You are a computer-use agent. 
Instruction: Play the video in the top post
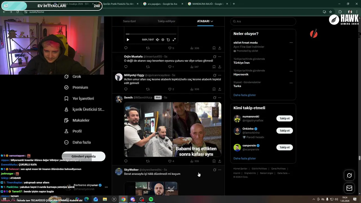(x=128, y=40)
